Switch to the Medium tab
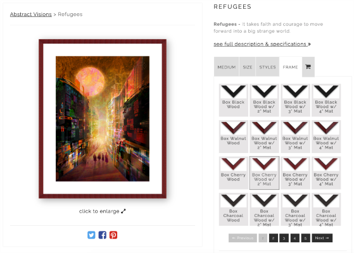 click(x=227, y=67)
